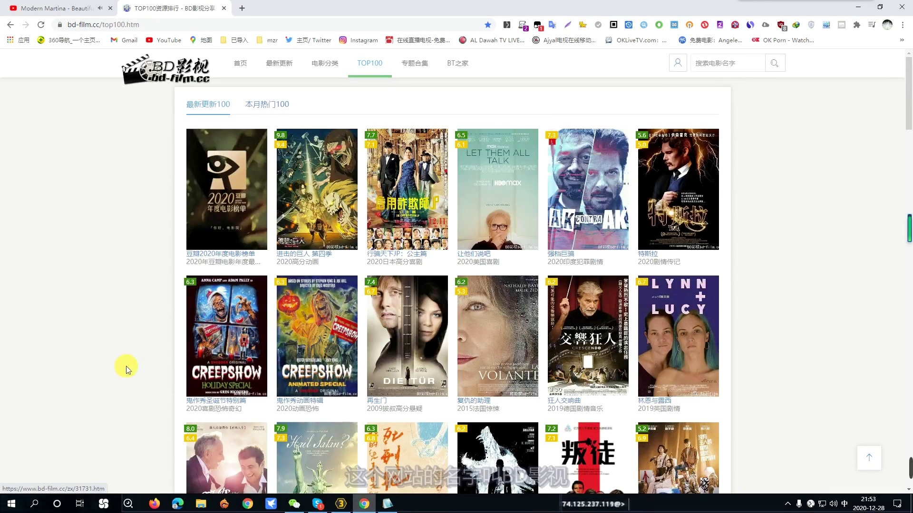Switch to the 本月热门100 tab

click(267, 104)
